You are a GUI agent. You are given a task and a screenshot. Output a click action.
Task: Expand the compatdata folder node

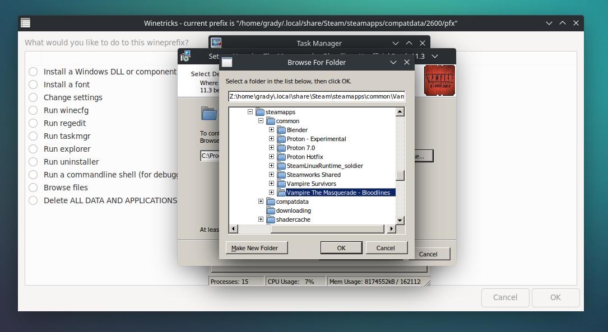261,202
